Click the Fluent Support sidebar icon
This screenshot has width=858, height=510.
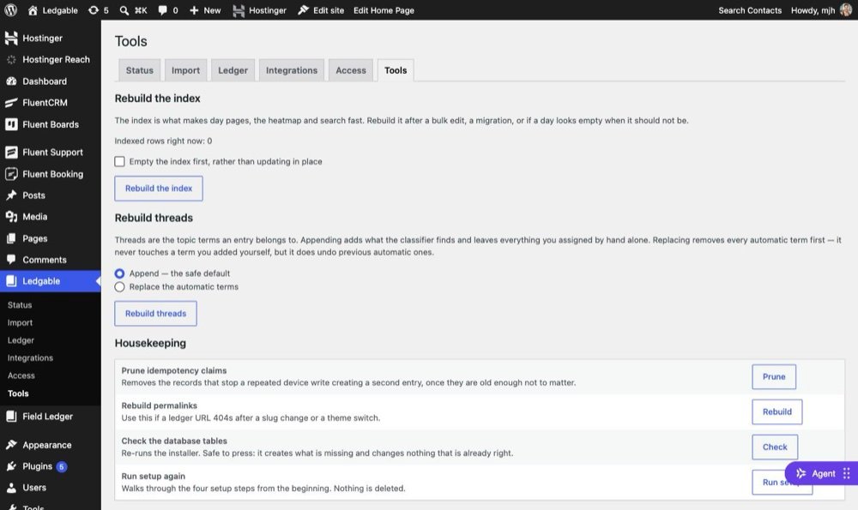(11, 152)
